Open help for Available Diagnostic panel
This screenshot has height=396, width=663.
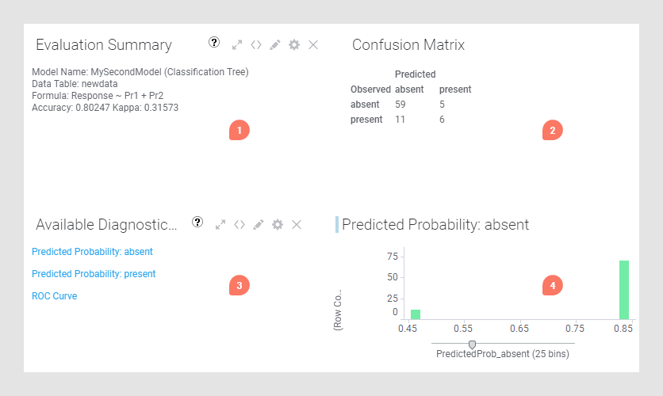(x=197, y=222)
